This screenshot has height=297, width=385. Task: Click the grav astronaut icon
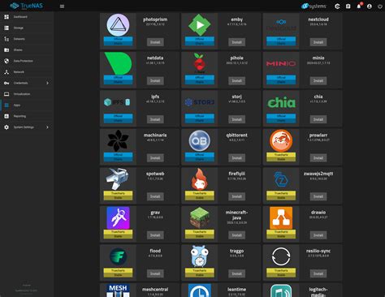(x=118, y=217)
